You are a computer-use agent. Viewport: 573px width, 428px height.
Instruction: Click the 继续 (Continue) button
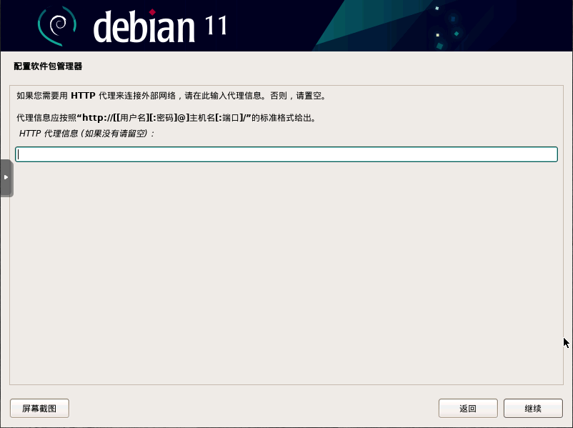click(533, 408)
